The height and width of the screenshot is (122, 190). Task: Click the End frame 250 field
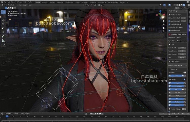coord(185,114)
